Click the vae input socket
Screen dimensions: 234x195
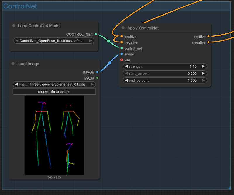(121, 60)
